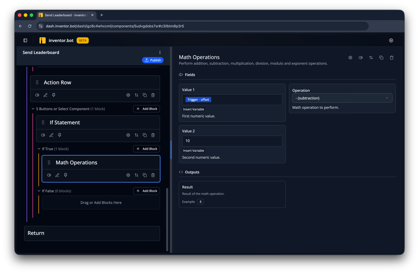Click the play icon in top right header
Screen dimensions: 419x274
(x=391, y=40)
